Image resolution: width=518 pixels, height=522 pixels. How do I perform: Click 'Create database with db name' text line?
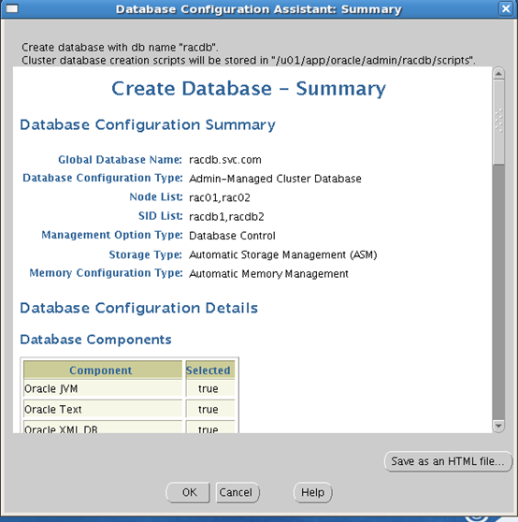[120, 48]
